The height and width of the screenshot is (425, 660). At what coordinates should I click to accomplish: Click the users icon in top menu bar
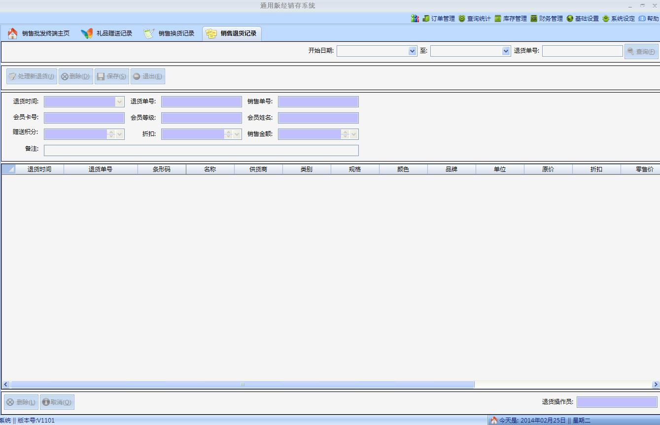click(415, 19)
